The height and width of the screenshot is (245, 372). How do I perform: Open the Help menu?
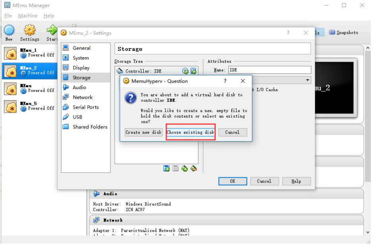tap(49, 16)
